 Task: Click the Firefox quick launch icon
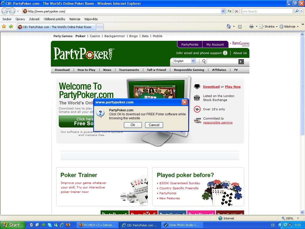(68, 225)
